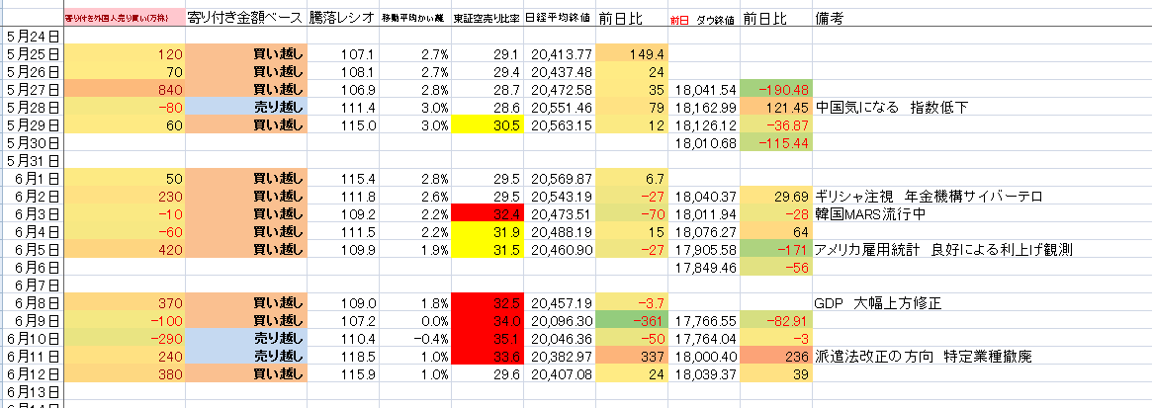The image size is (1152, 408).
Task: Select the -0.4% deviation cell
Action: point(414,338)
